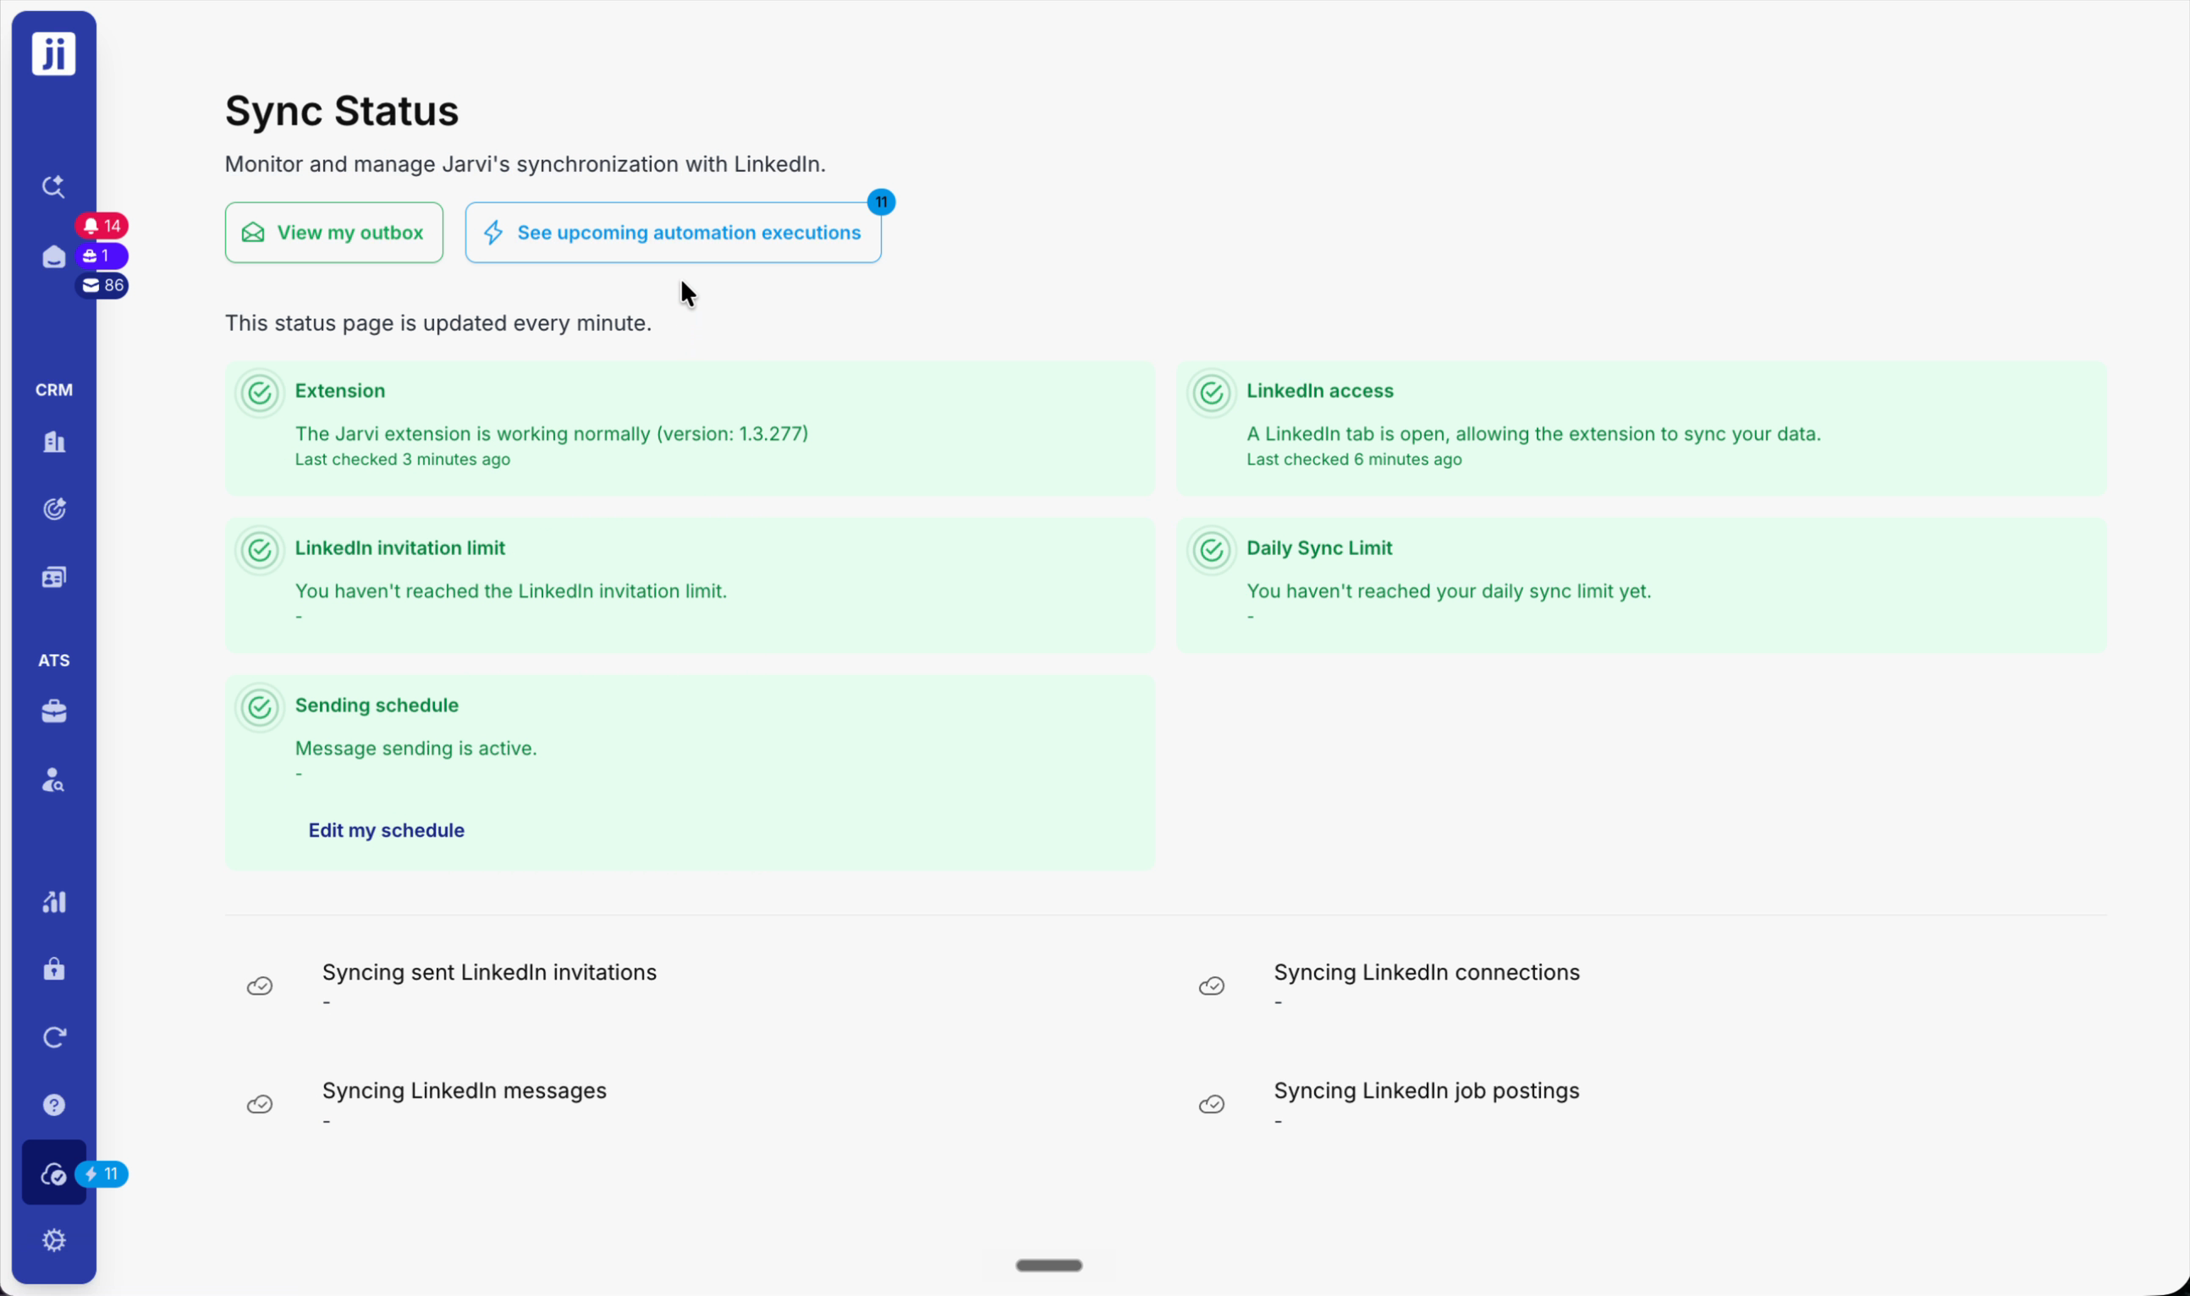The image size is (2190, 1296).
Task: Open the CRM companies building icon
Action: (54, 442)
